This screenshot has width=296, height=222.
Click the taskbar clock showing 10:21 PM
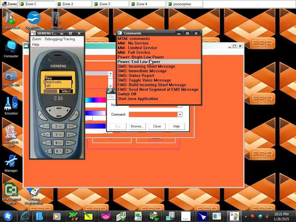click(281, 216)
